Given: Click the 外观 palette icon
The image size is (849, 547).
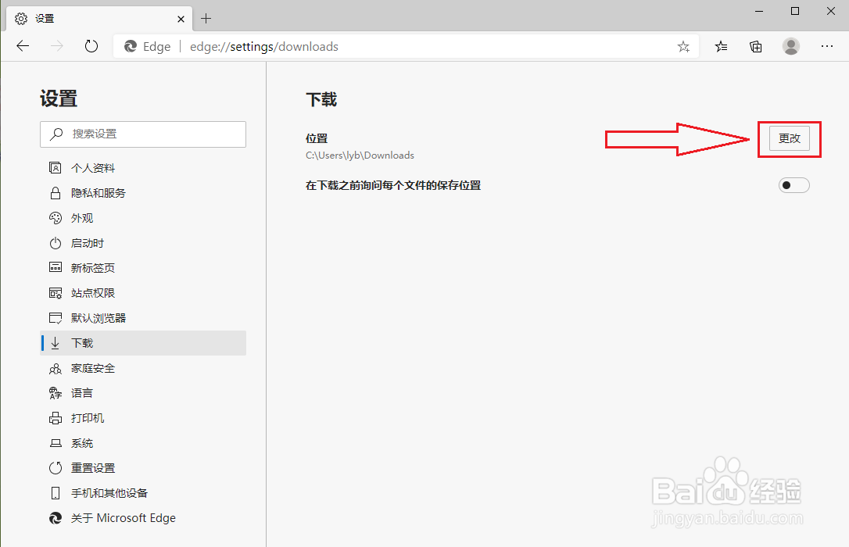Looking at the screenshot, I should (56, 218).
